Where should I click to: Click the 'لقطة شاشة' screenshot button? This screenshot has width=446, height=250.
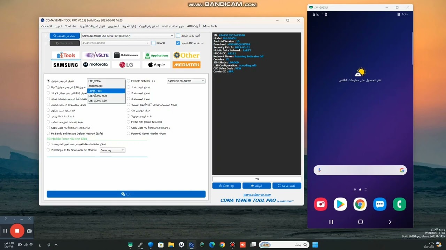(x=286, y=186)
